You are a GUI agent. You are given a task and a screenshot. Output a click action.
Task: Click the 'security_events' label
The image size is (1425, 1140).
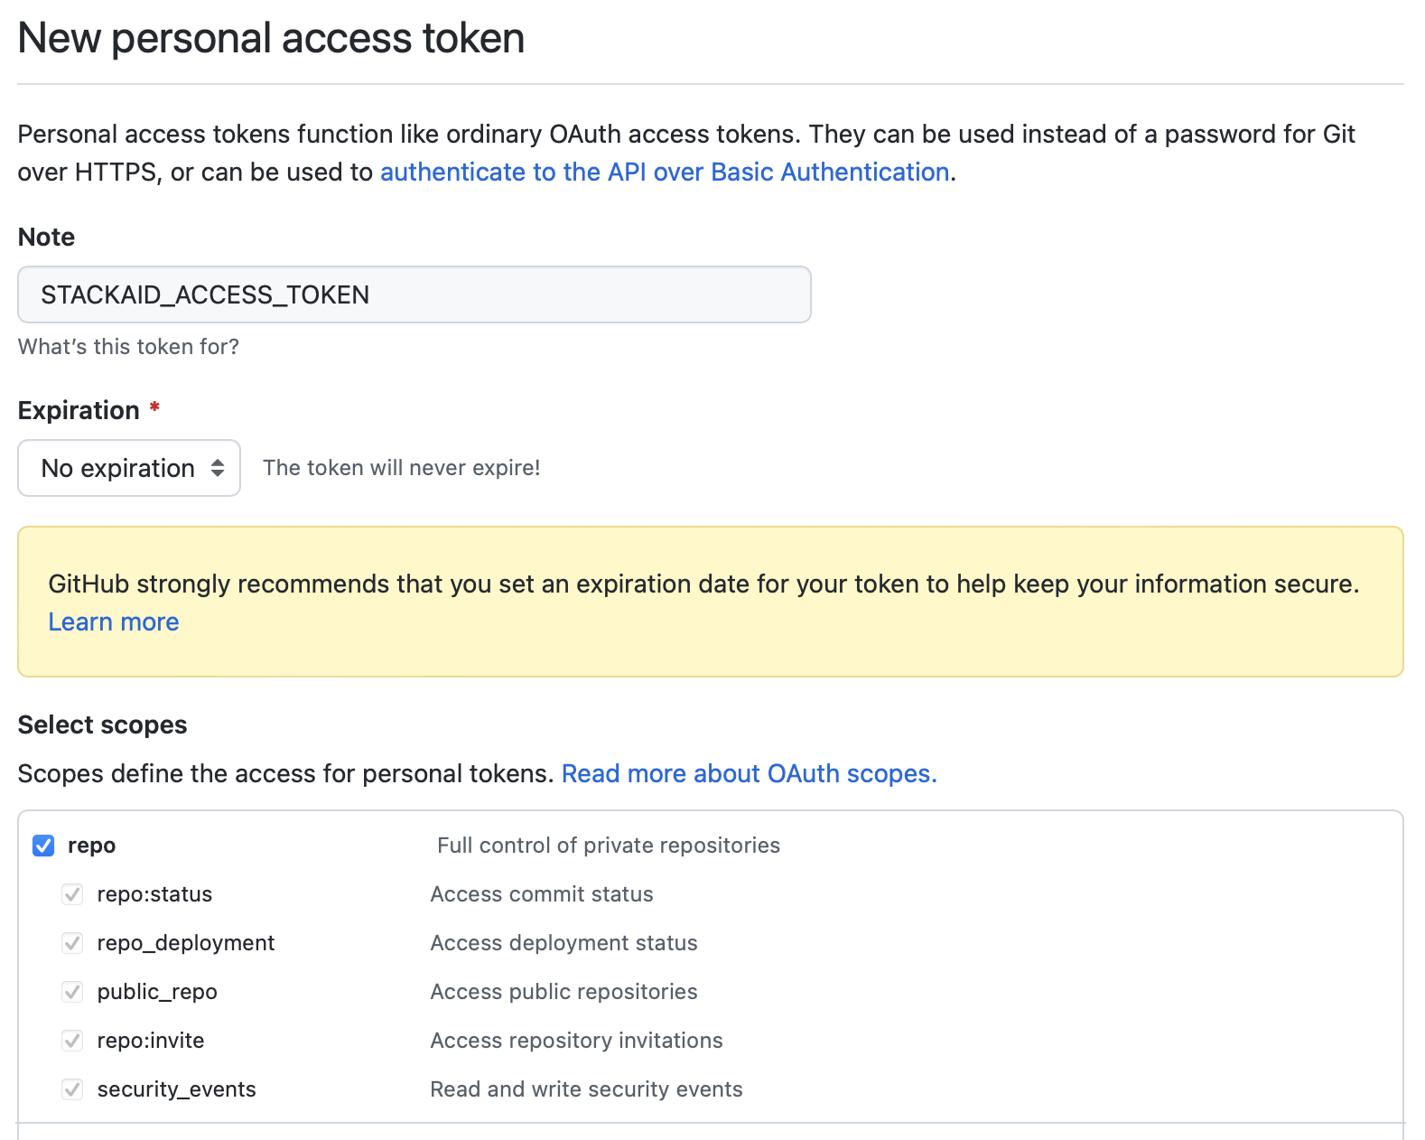[x=177, y=1089]
